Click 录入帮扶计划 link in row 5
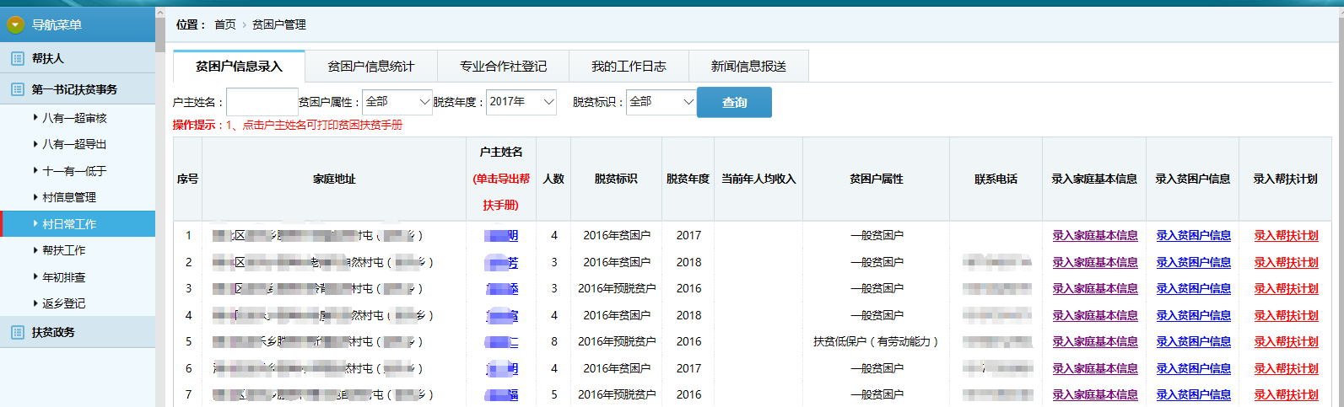This screenshot has height=407, width=1344. (x=1285, y=341)
